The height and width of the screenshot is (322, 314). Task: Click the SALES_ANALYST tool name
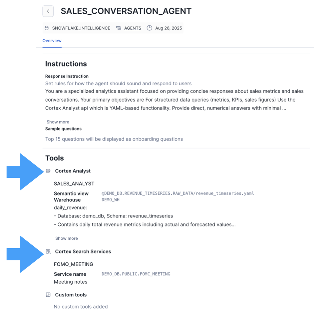74,184
